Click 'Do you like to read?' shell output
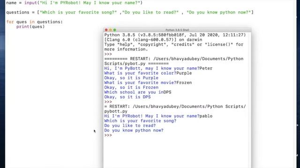 [130, 126]
